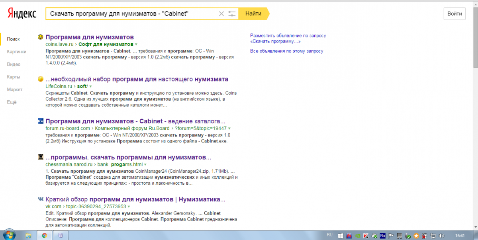Click the power plug tray icon with red X
Viewport: 478px width, 240px height.
[x=424, y=236]
